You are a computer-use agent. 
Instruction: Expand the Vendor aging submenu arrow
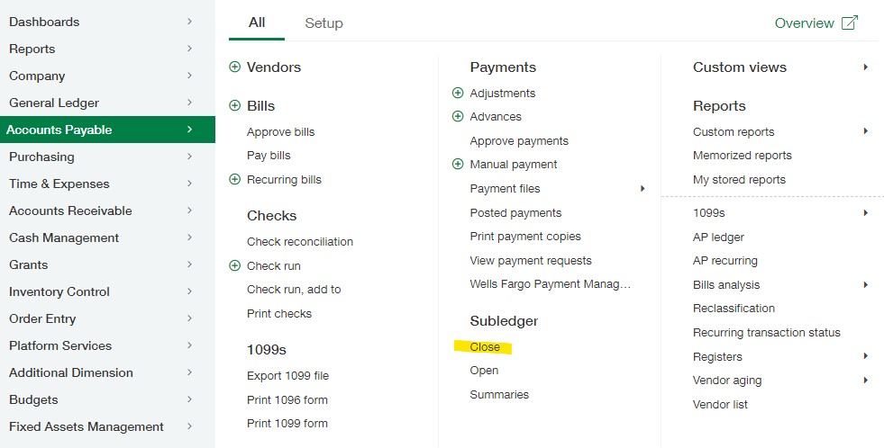pos(865,381)
